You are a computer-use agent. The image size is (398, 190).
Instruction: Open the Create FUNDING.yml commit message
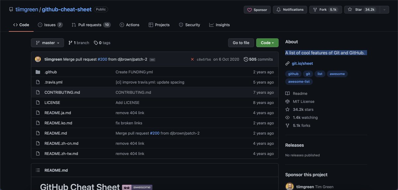pyautogui.click(x=134, y=72)
